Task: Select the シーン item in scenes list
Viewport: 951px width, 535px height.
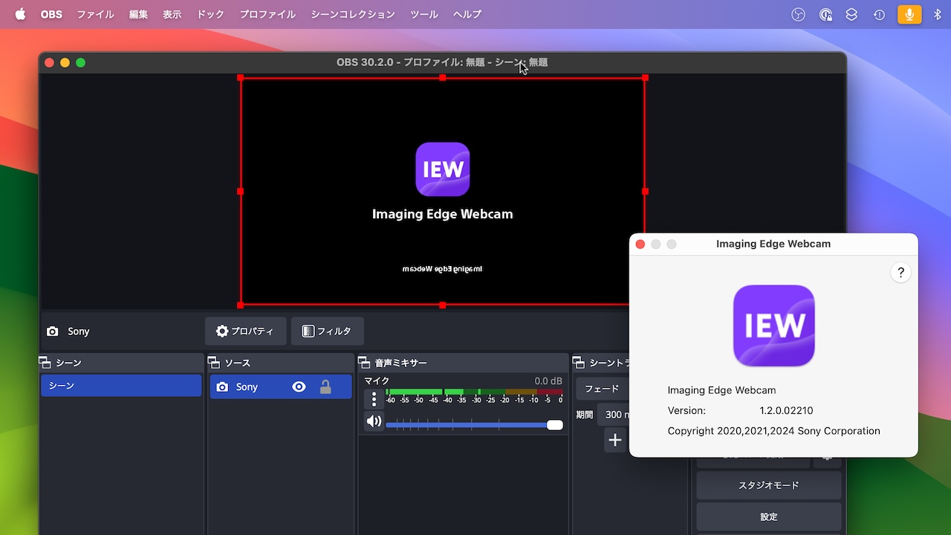Action: tap(121, 386)
